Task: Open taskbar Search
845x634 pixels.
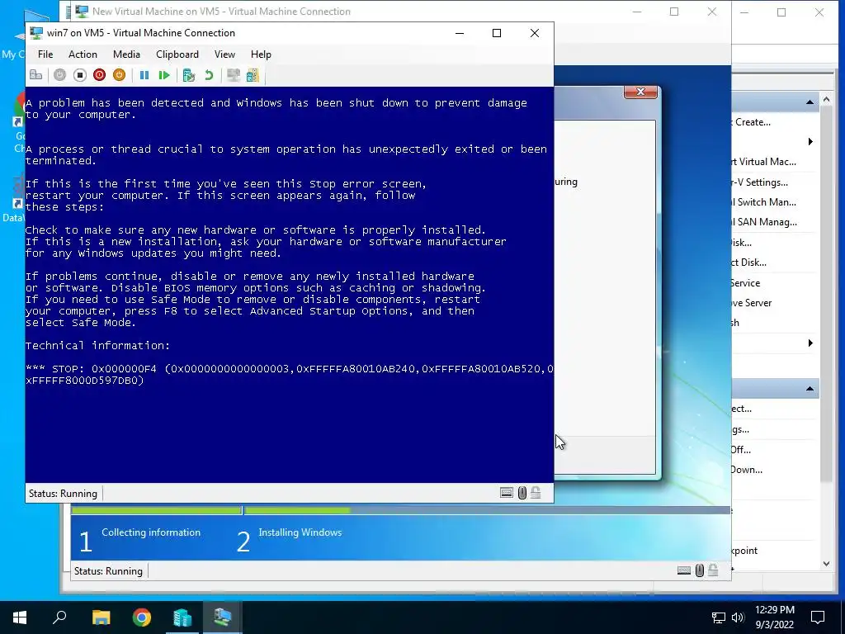Action: 59,617
